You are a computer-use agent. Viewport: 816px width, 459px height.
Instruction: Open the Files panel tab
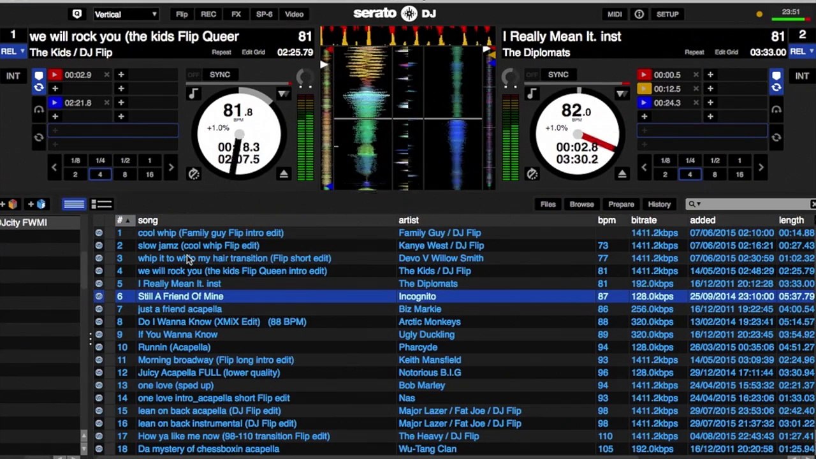(x=548, y=205)
